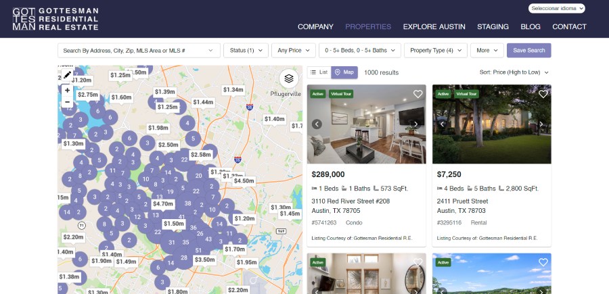Screen dimensions: 609x294
Task: Favorite the 3110 Red River Street listing
Action: click(x=418, y=94)
